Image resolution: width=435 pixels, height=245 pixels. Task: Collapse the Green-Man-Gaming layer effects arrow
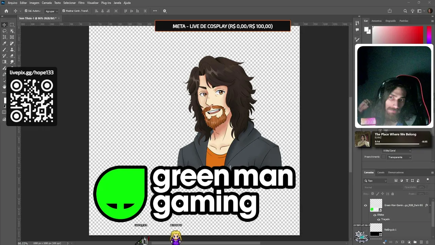(431, 205)
